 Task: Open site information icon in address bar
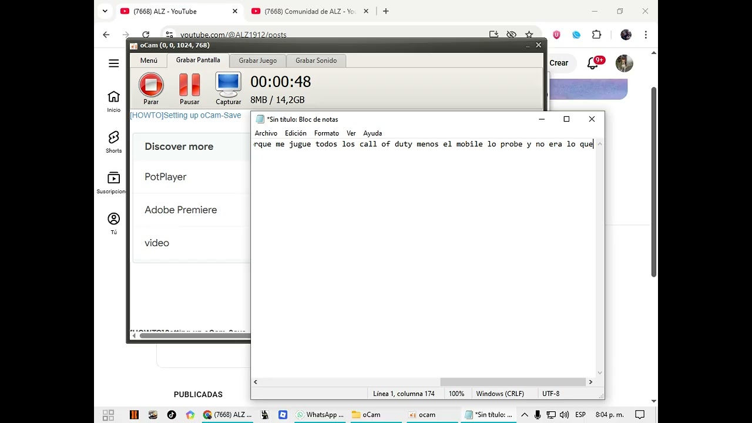[169, 35]
